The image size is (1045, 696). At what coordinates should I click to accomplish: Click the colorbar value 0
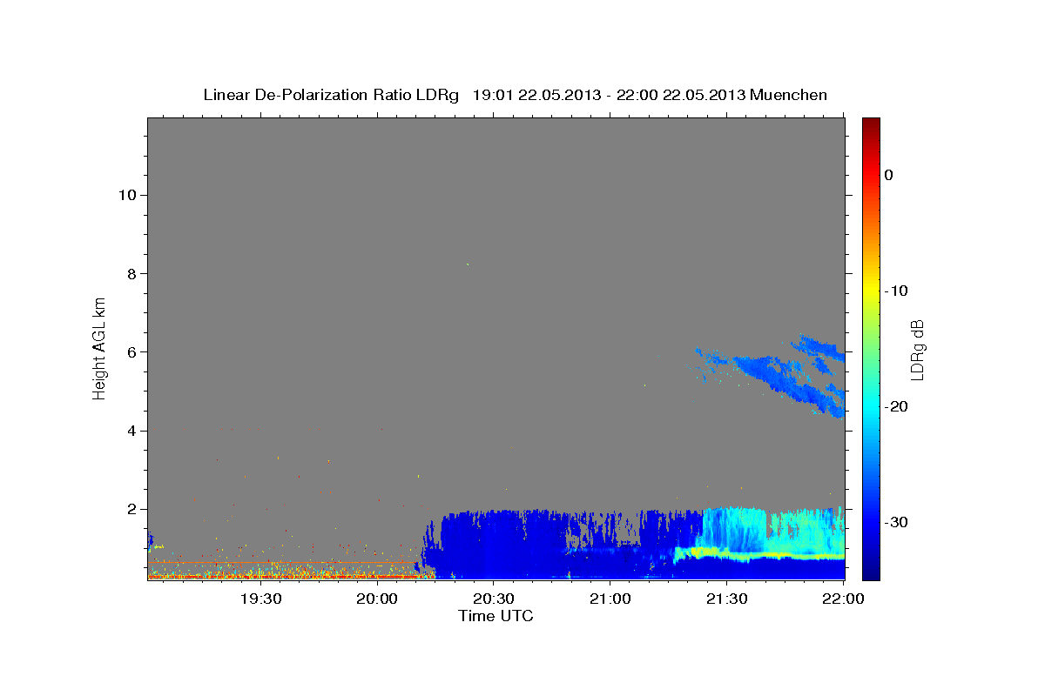click(889, 175)
